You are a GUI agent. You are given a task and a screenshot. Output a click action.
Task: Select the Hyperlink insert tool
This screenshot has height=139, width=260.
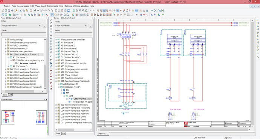pos(51,66)
